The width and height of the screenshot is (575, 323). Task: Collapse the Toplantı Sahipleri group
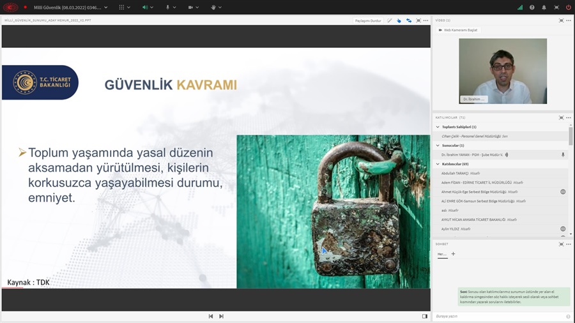pyautogui.click(x=438, y=127)
